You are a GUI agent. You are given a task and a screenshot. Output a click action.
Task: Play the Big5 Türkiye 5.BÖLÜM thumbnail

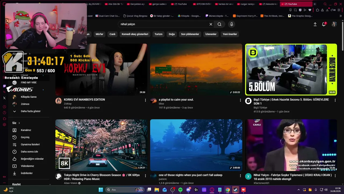291,70
